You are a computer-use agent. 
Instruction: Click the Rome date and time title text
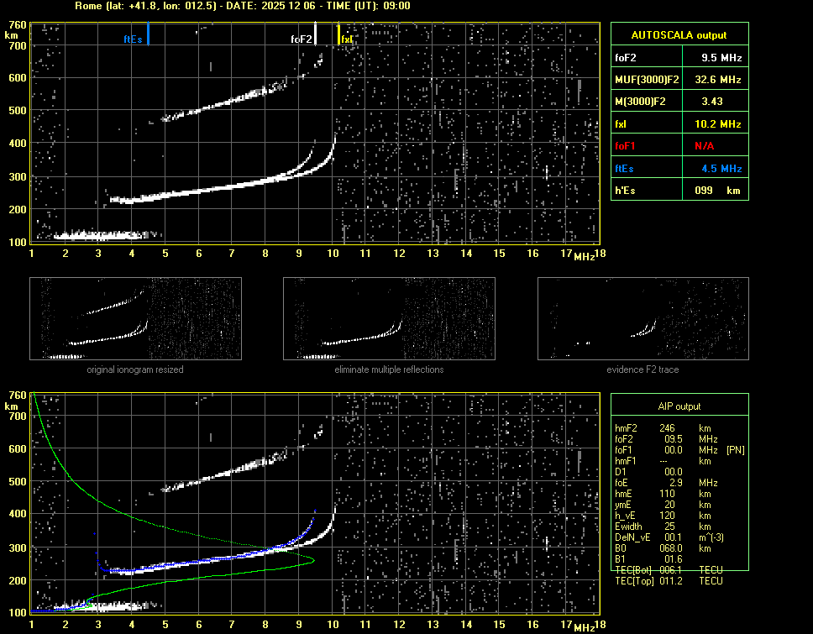[242, 6]
